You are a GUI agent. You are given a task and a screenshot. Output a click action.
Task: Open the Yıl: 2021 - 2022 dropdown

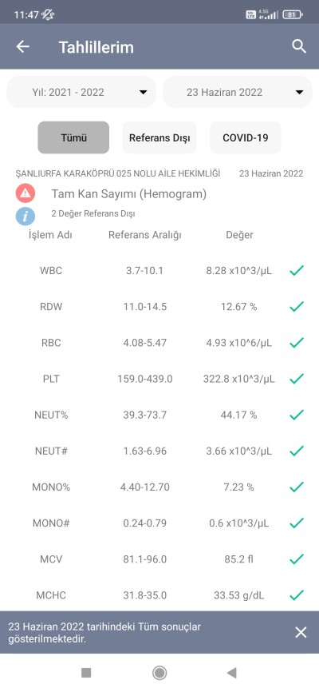tap(81, 92)
